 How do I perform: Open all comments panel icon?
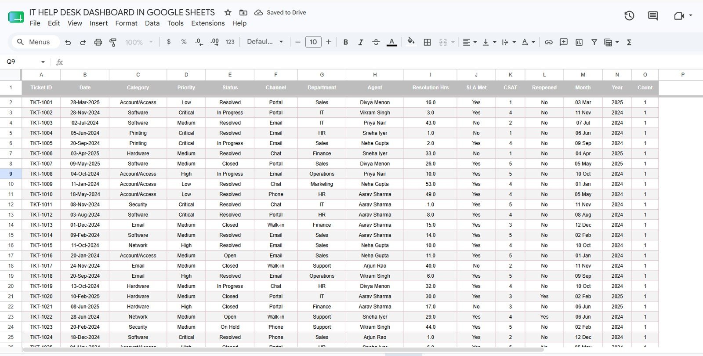653,16
